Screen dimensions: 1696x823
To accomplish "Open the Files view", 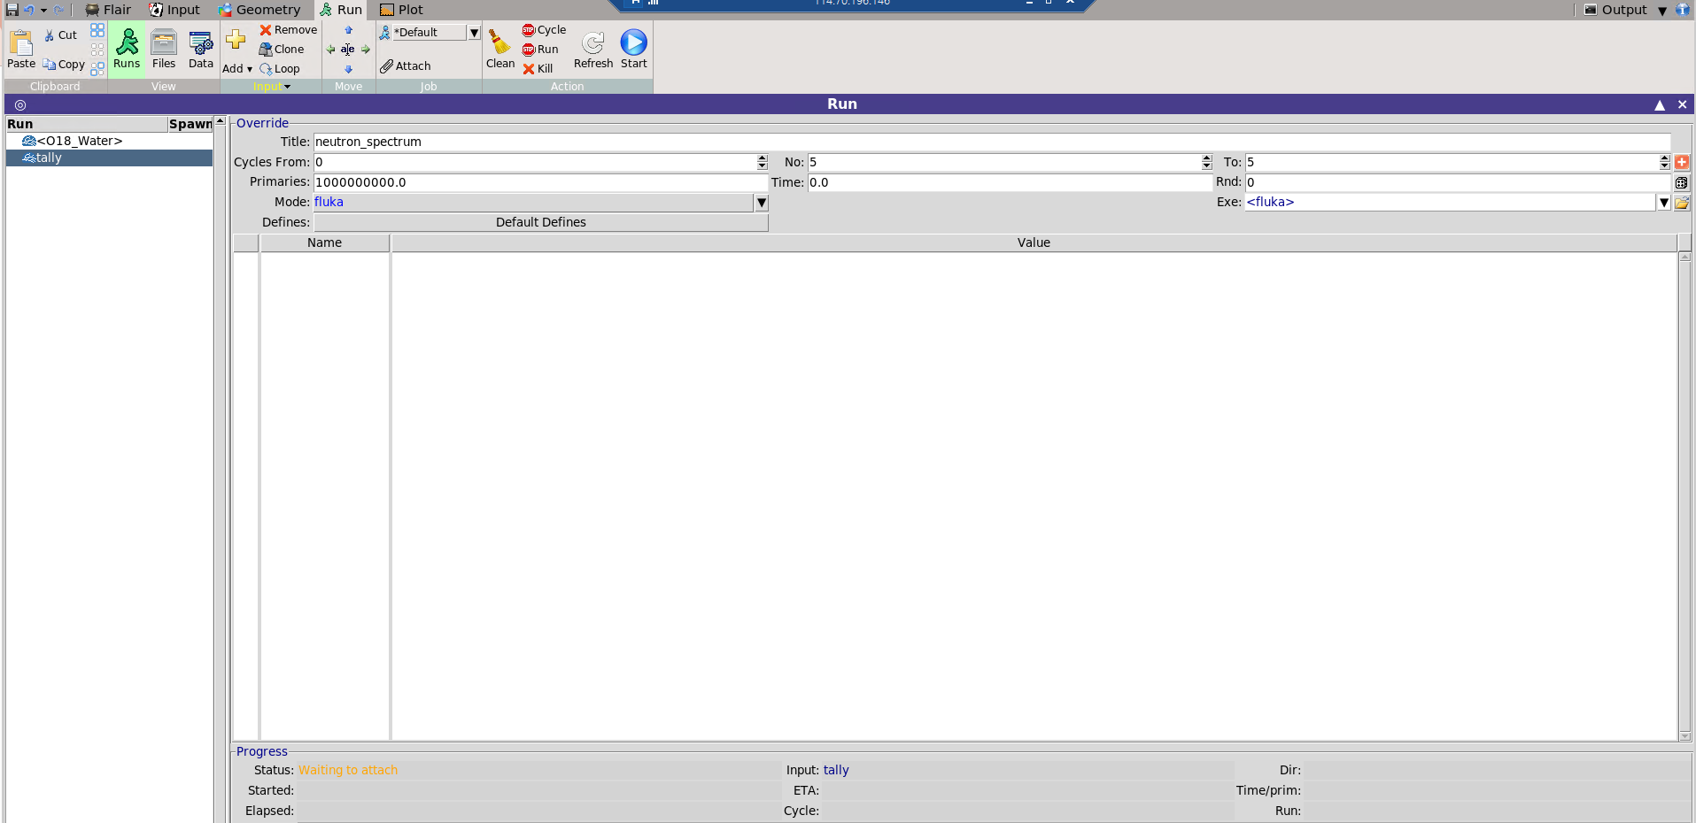I will click(164, 49).
